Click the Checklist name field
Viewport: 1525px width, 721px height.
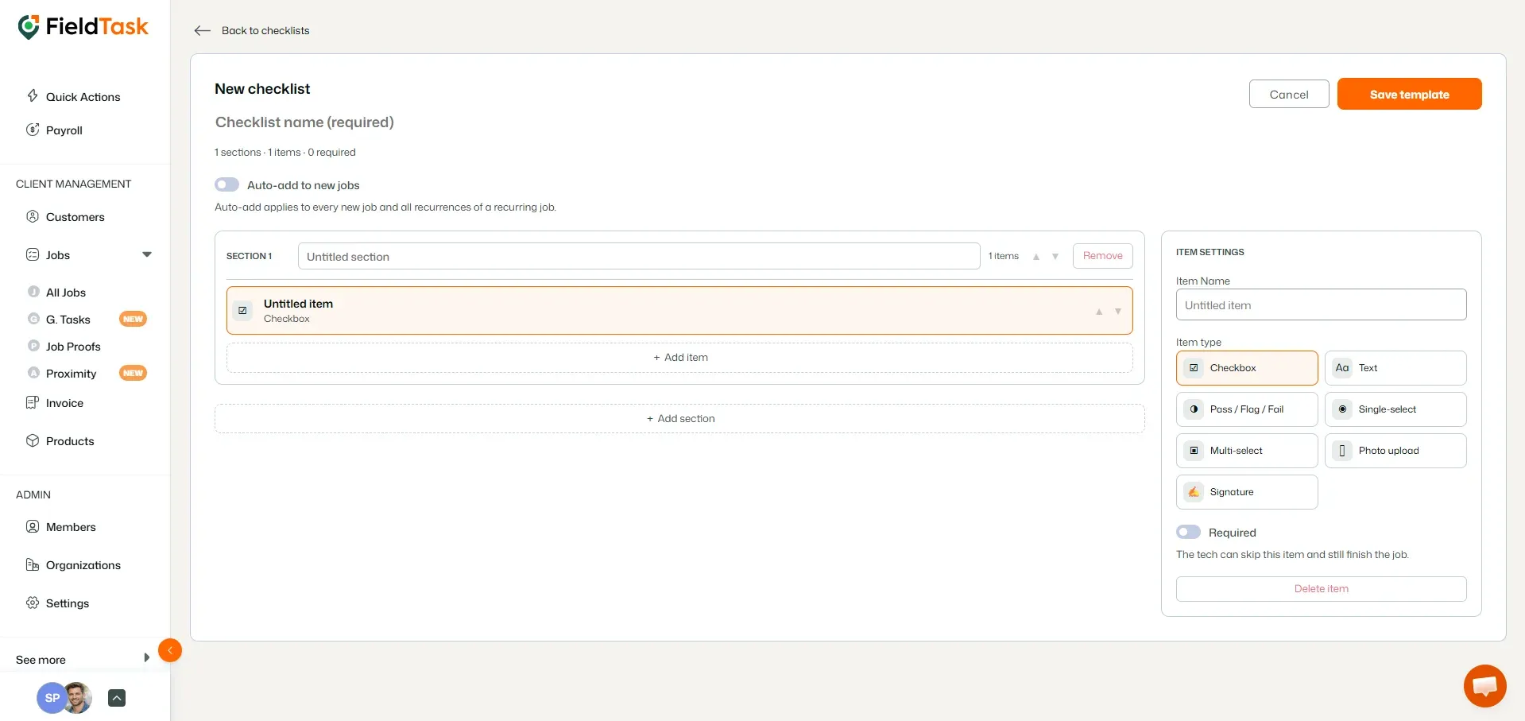click(304, 122)
